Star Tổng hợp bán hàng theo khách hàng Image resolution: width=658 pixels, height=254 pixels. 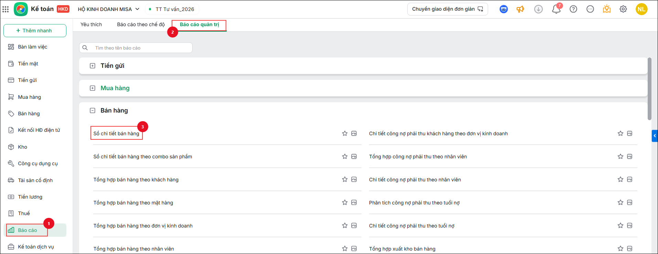345,179
